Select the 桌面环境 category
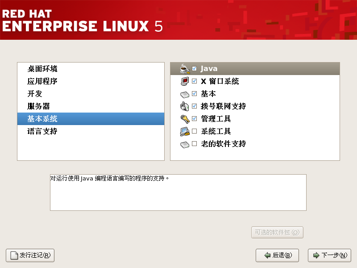Image resolution: width=357 pixels, height=268 pixels. click(x=42, y=69)
